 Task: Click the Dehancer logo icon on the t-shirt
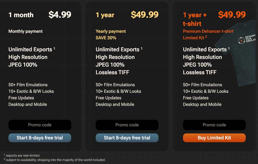pos(241,41)
